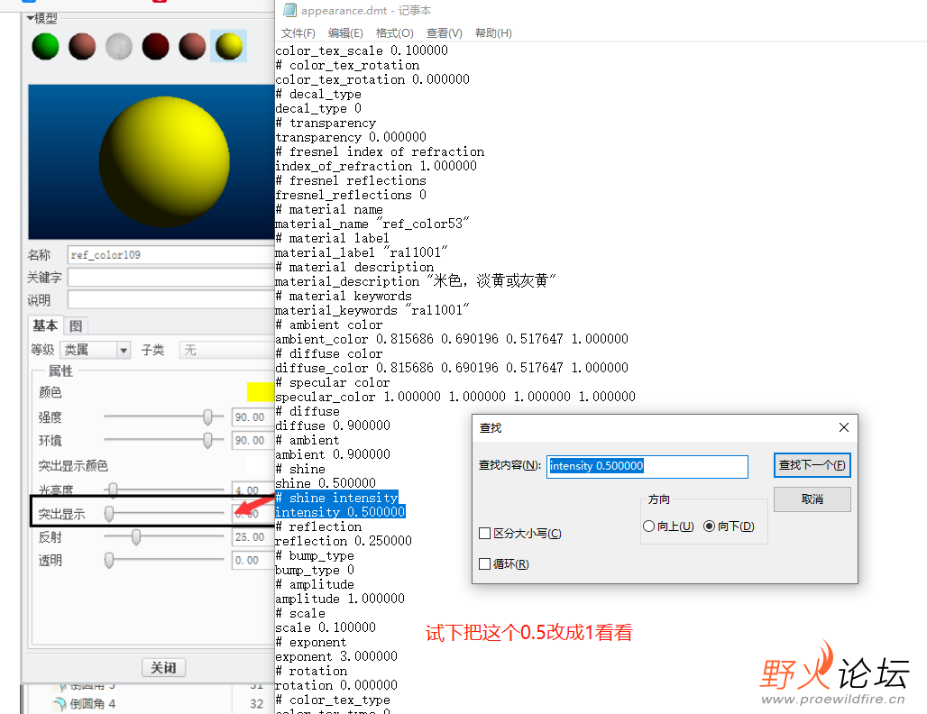Open the 子类 dropdown showing 无
The image size is (927, 714).
pos(226,350)
